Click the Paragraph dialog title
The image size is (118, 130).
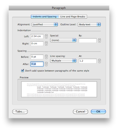59,8
